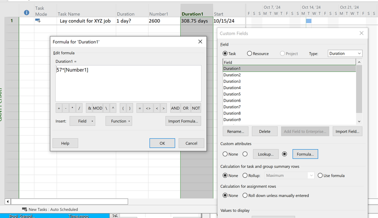Click the Rename button

pyautogui.click(x=235, y=131)
